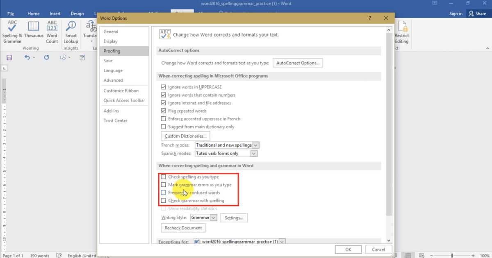Undo the last action
The height and width of the screenshot is (258, 492).
coord(27,58)
